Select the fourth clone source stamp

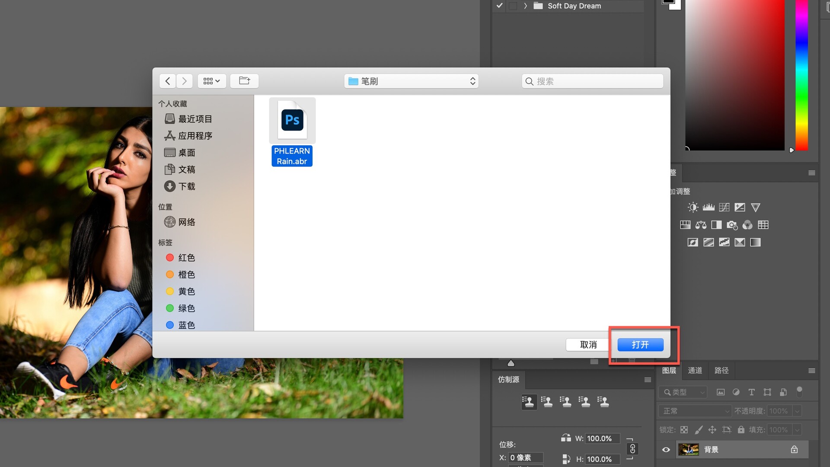(x=585, y=402)
